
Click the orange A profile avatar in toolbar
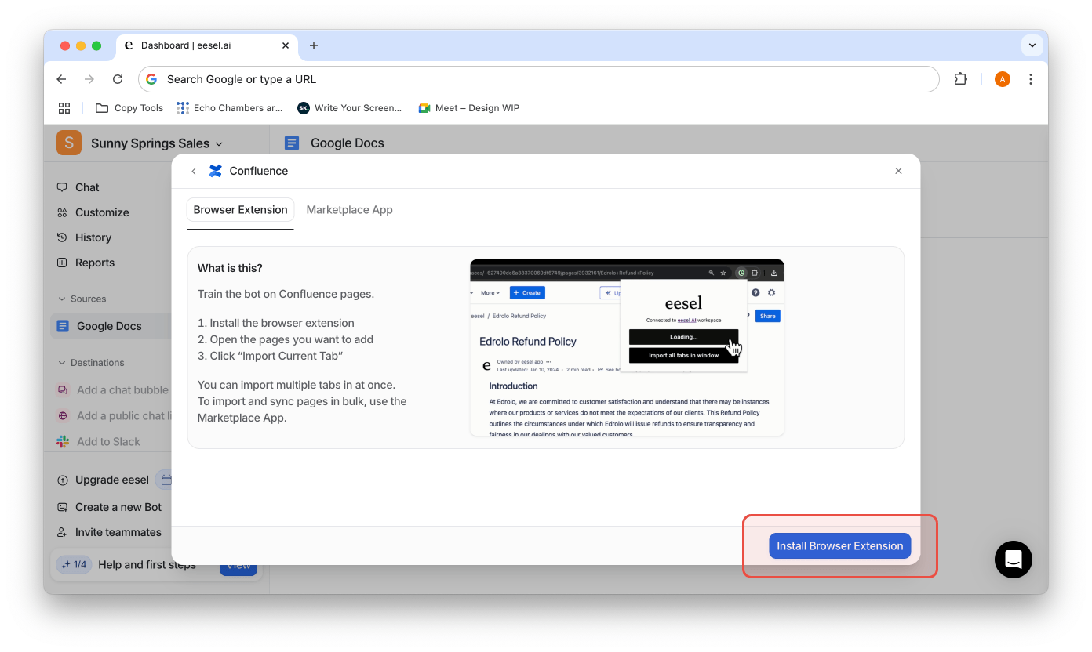click(1002, 79)
